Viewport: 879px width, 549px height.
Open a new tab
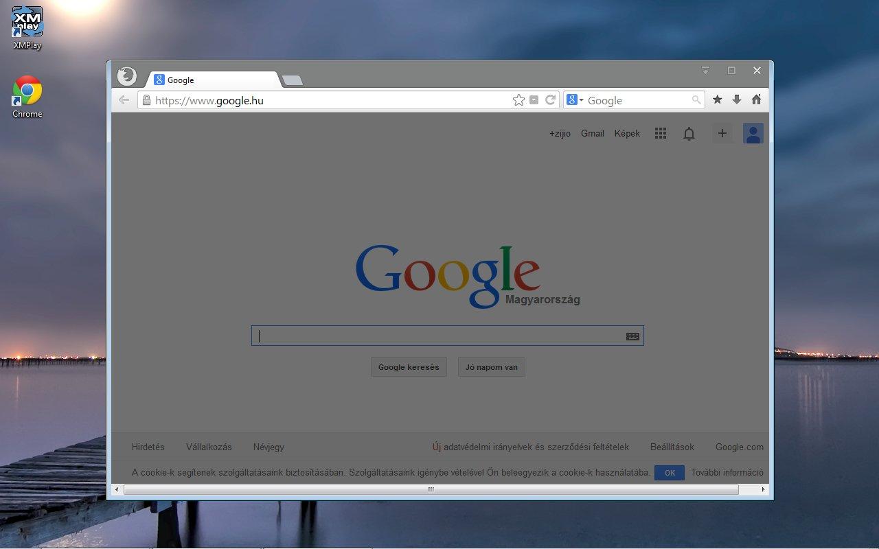tap(293, 81)
